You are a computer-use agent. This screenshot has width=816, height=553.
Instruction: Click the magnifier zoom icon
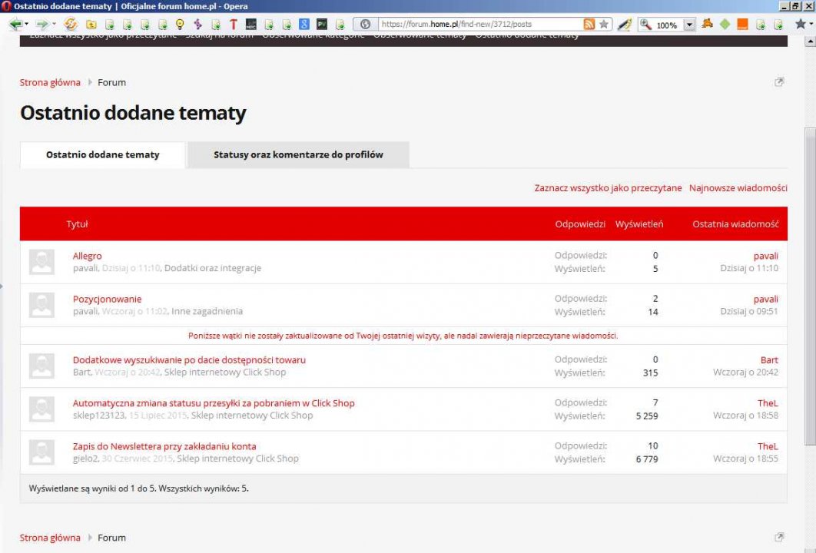[x=646, y=24]
